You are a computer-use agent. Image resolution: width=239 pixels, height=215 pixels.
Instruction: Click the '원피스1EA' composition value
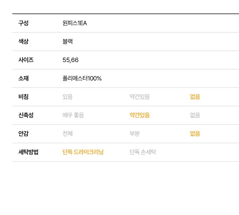pos(74,23)
